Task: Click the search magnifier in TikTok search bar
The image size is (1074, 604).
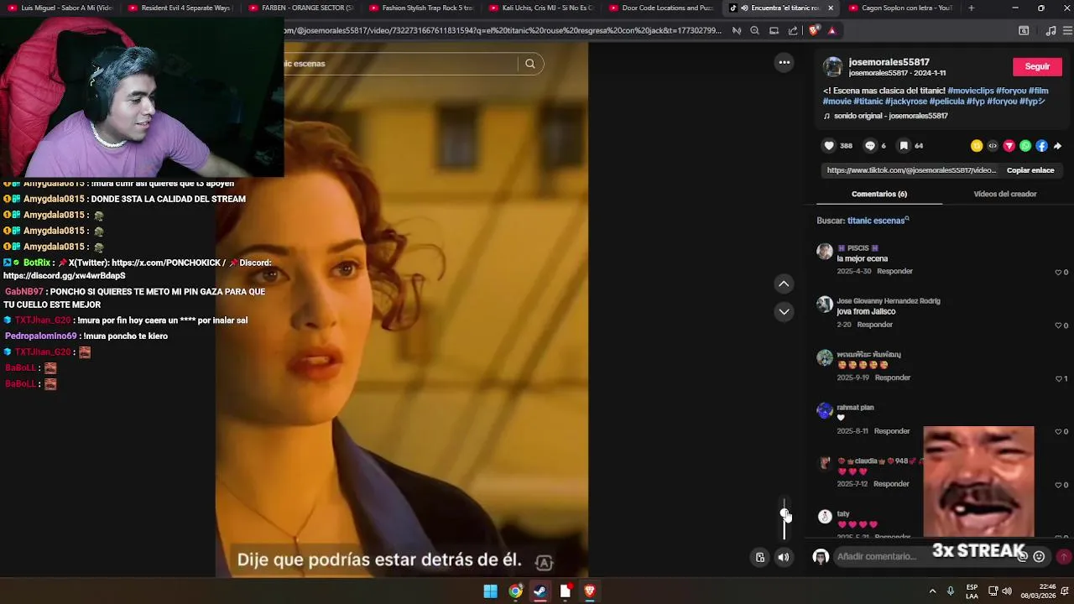Action: (x=530, y=64)
